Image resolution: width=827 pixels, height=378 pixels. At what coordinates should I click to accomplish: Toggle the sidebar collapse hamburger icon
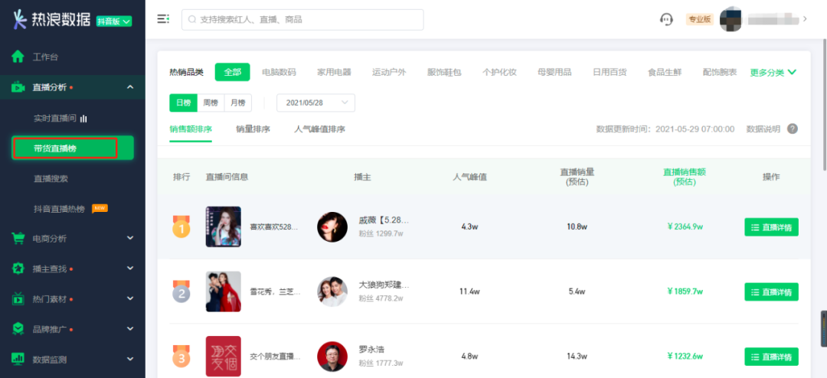(x=163, y=19)
